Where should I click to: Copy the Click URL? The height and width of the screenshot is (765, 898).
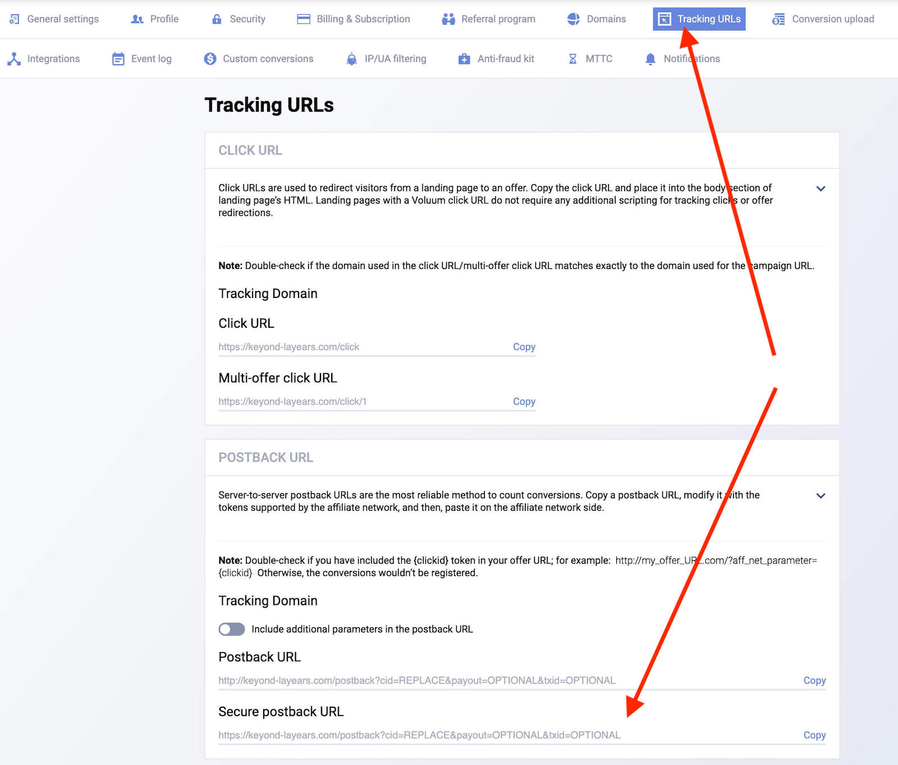point(524,347)
